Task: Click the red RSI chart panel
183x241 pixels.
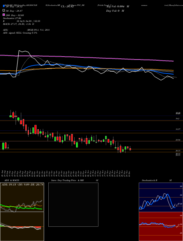Action: click(161, 226)
